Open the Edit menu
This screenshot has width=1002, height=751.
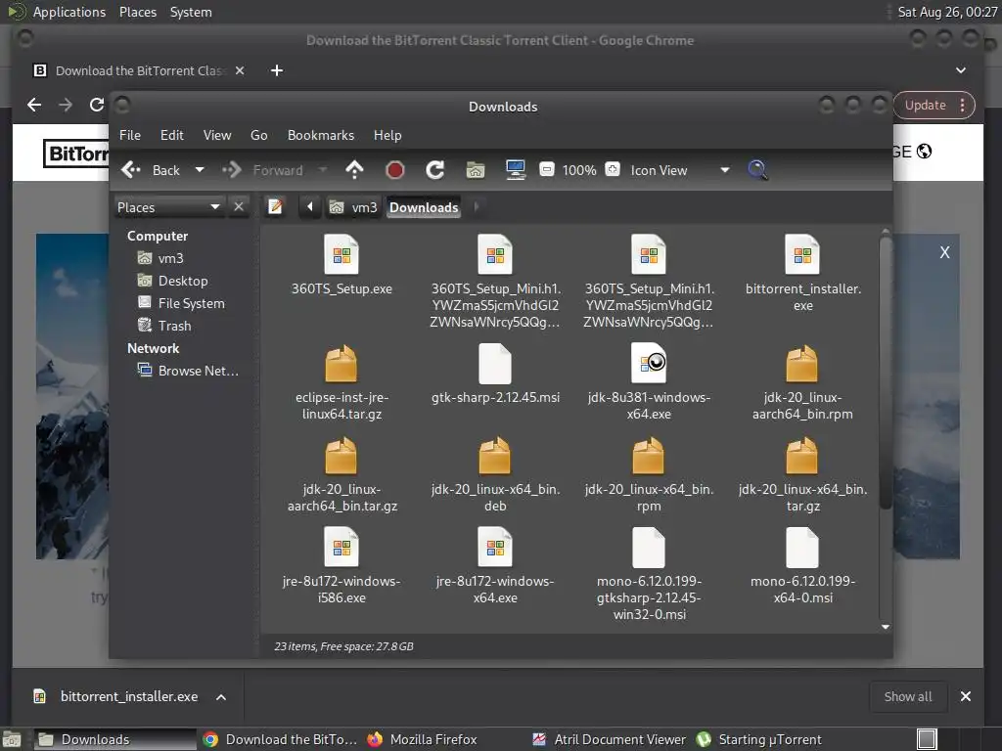(172, 135)
